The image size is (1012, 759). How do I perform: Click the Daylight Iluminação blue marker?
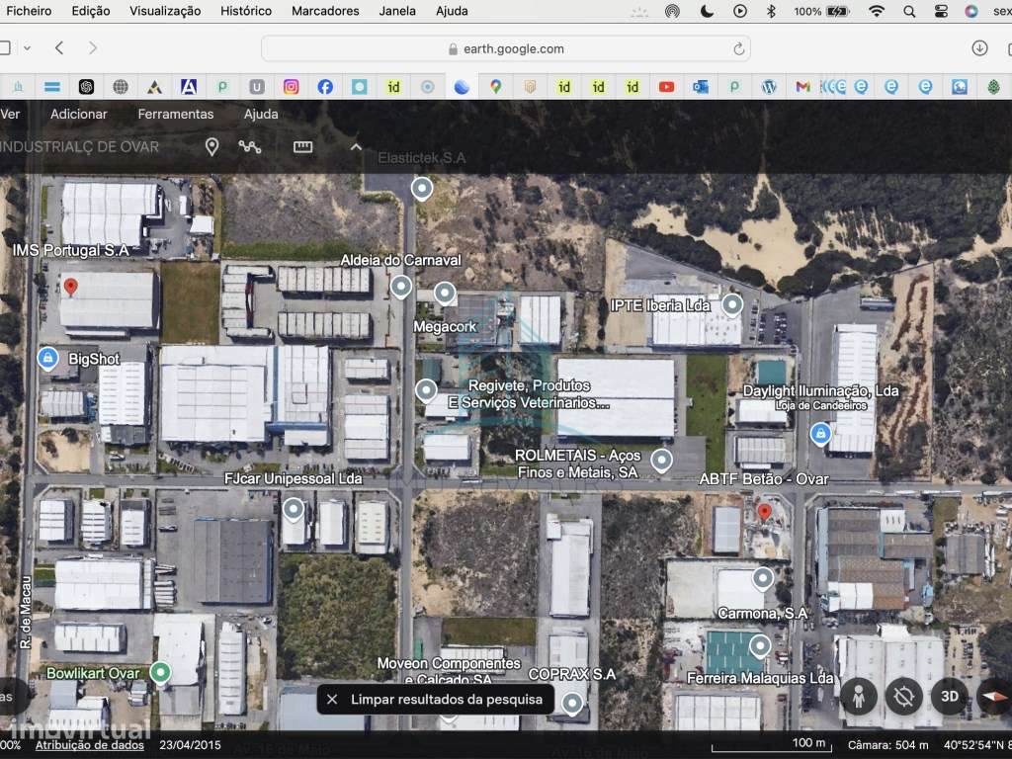[820, 435]
